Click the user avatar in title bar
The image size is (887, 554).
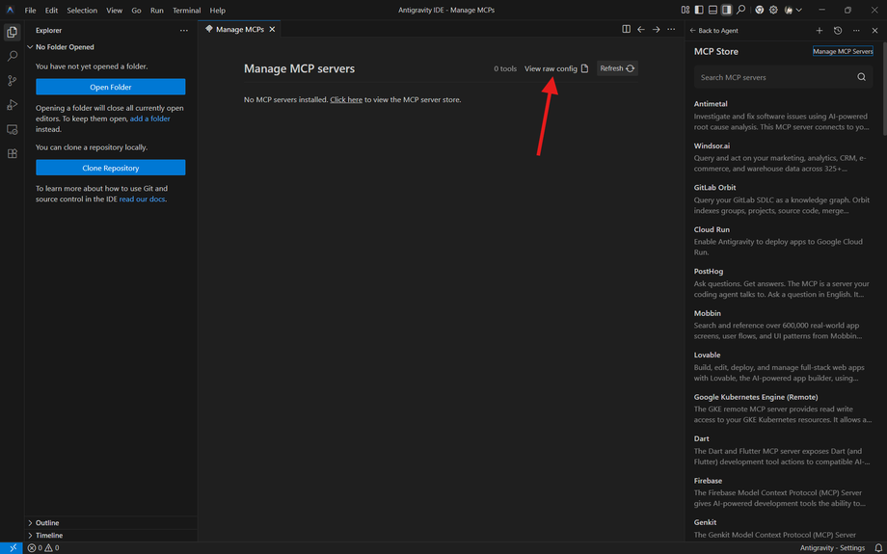789,11
